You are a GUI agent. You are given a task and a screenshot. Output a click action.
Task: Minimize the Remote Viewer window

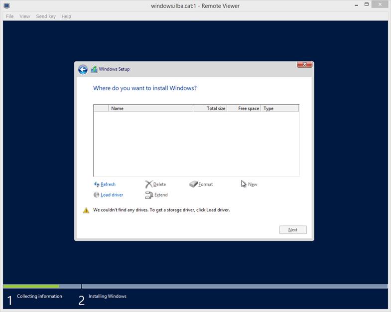click(x=357, y=5)
